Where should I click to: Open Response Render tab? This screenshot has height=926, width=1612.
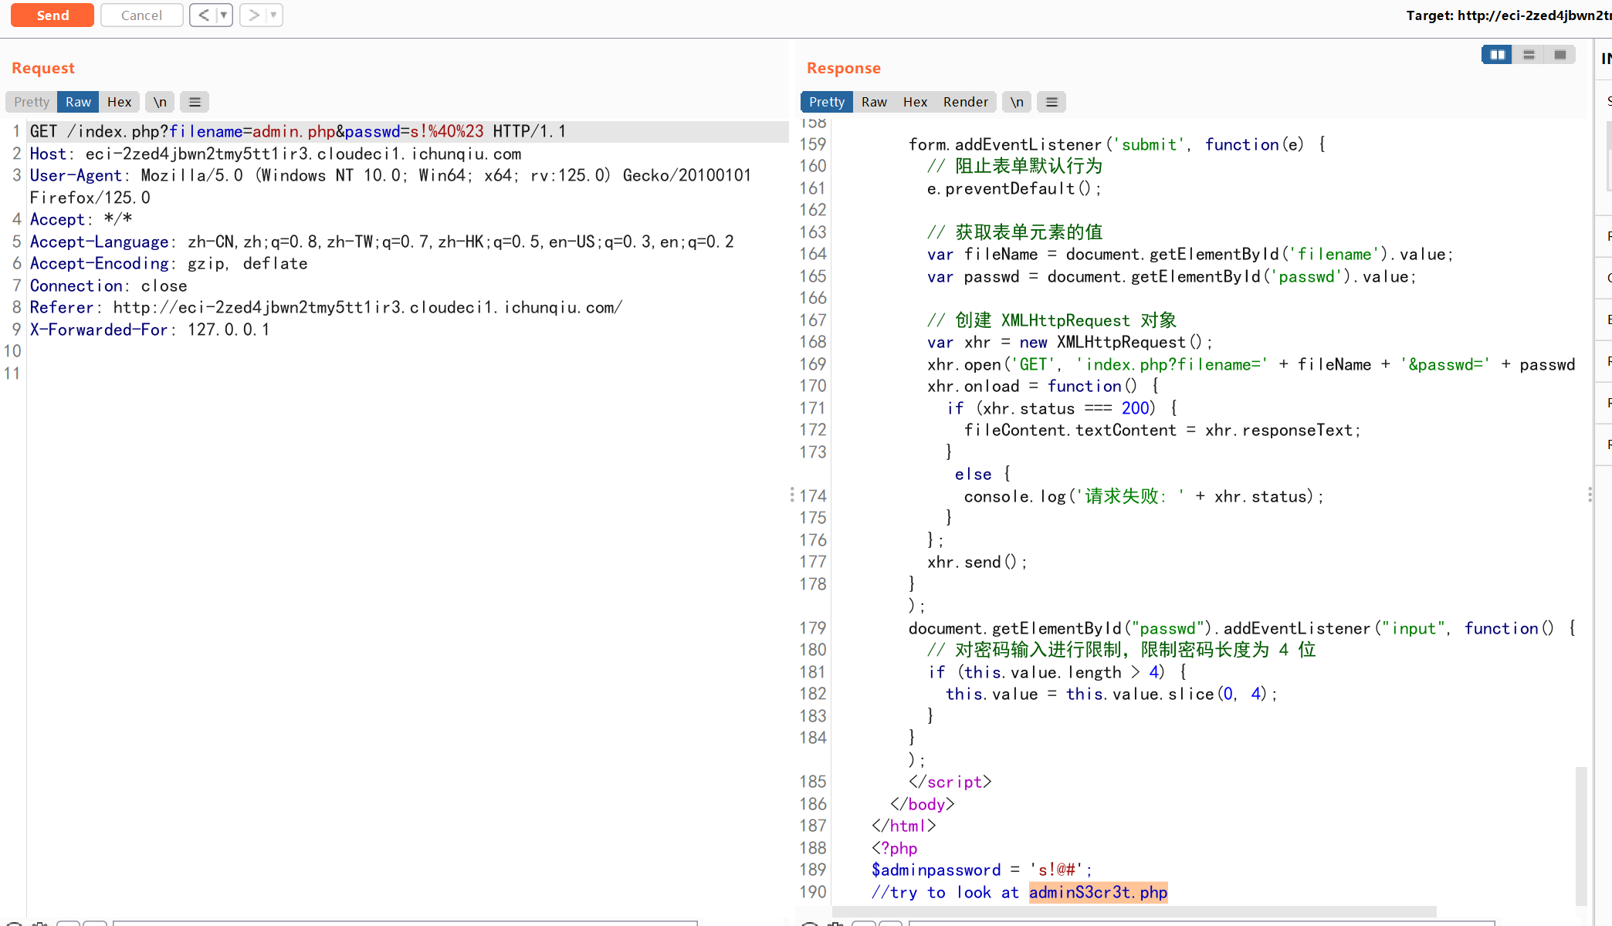point(965,102)
